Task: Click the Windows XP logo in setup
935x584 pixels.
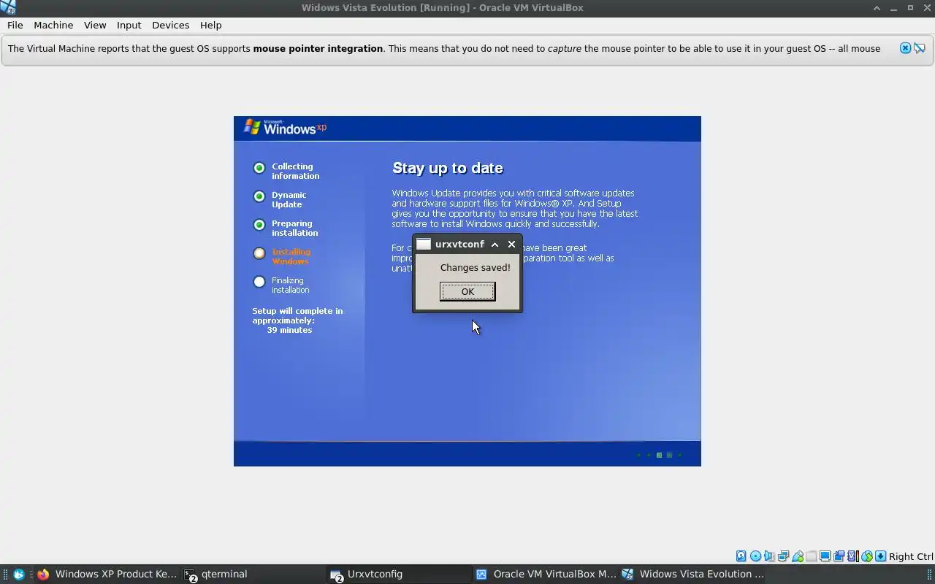Action: [x=285, y=127]
